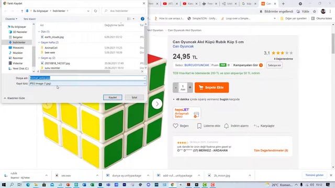This screenshot has height=188, width=335.
Task: Click İptal to cancel saving
Action: [x=135, y=98]
